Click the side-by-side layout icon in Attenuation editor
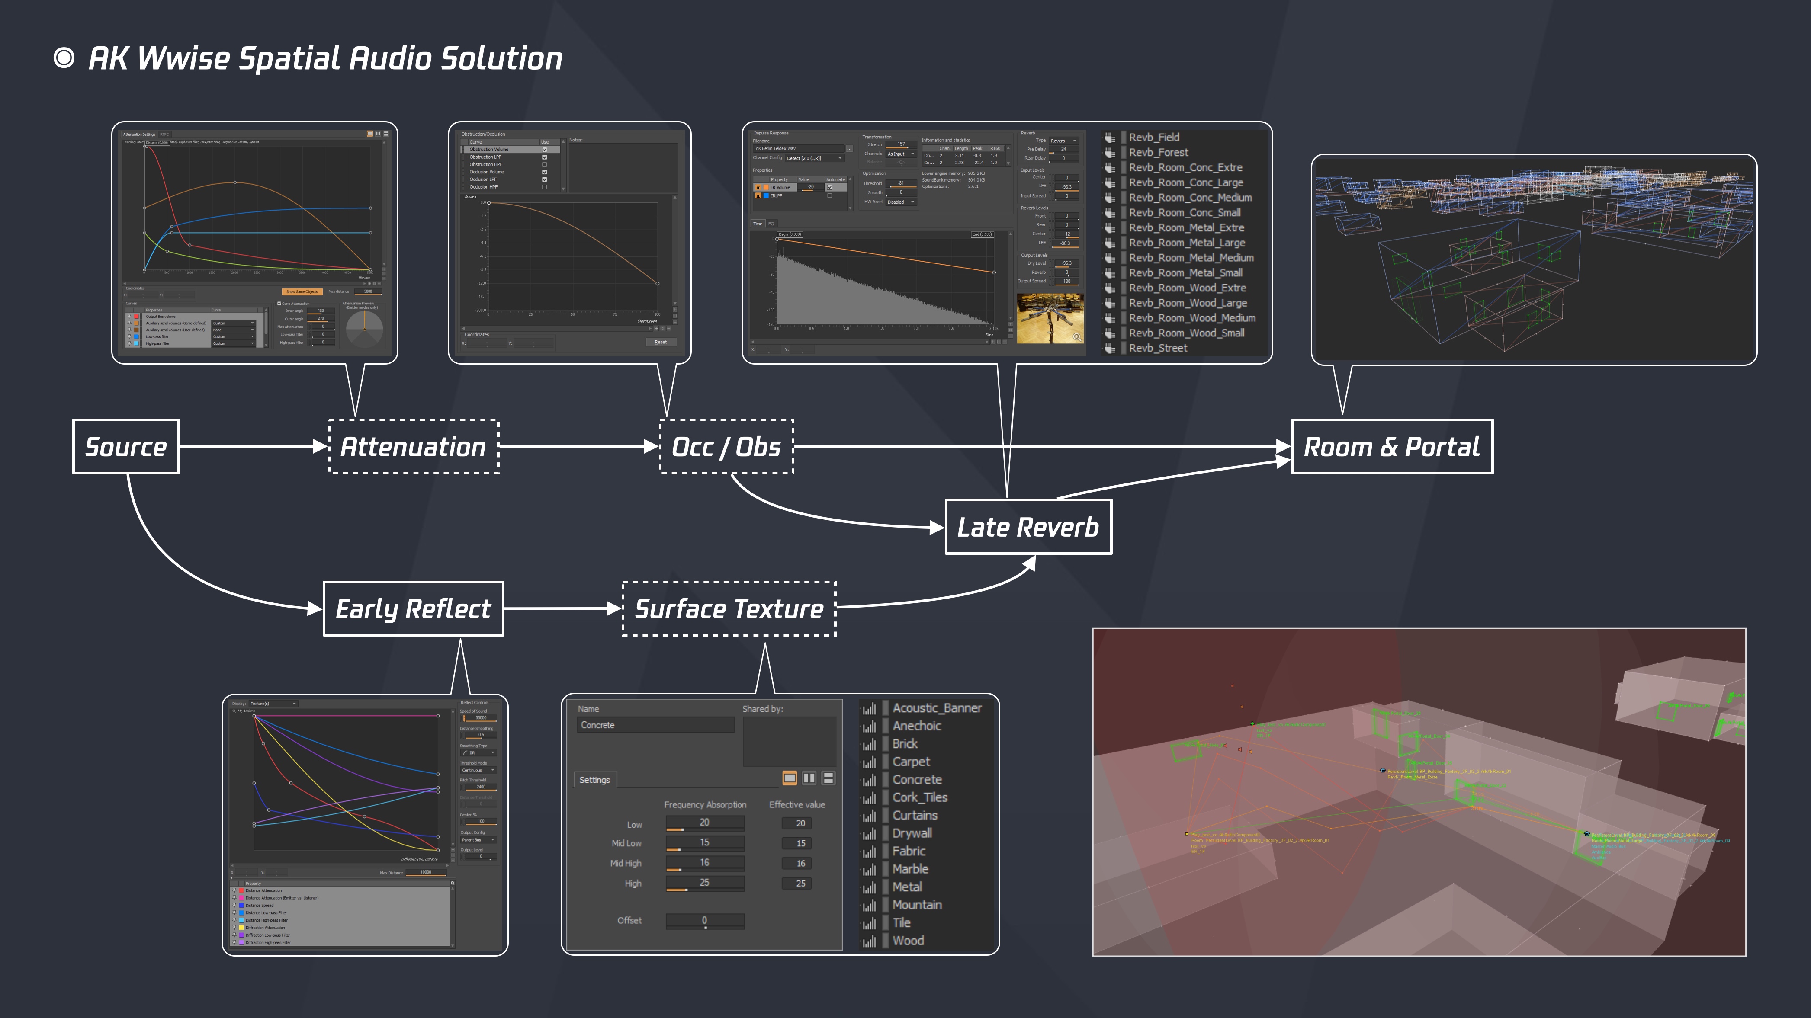Screen dimensions: 1811x1018 tap(378, 134)
